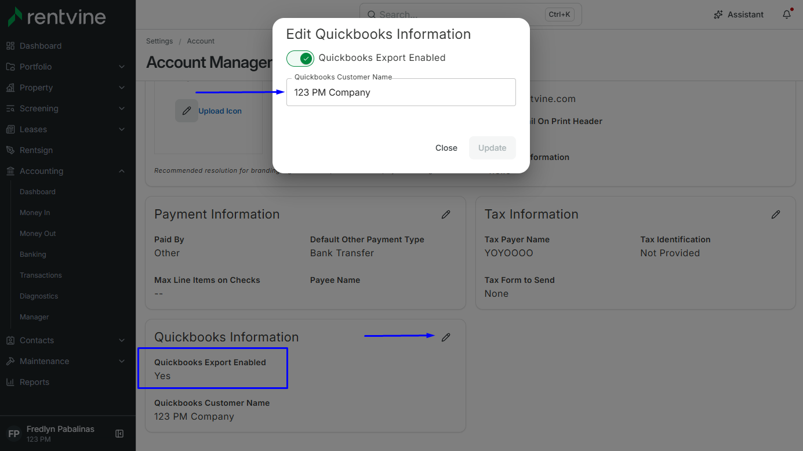
Task: Open notifications bell
Action: tap(787, 14)
